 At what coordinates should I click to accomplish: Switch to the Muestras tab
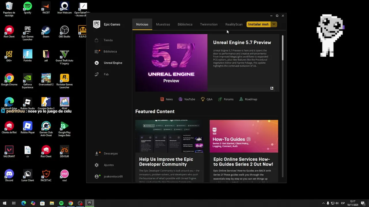163,24
